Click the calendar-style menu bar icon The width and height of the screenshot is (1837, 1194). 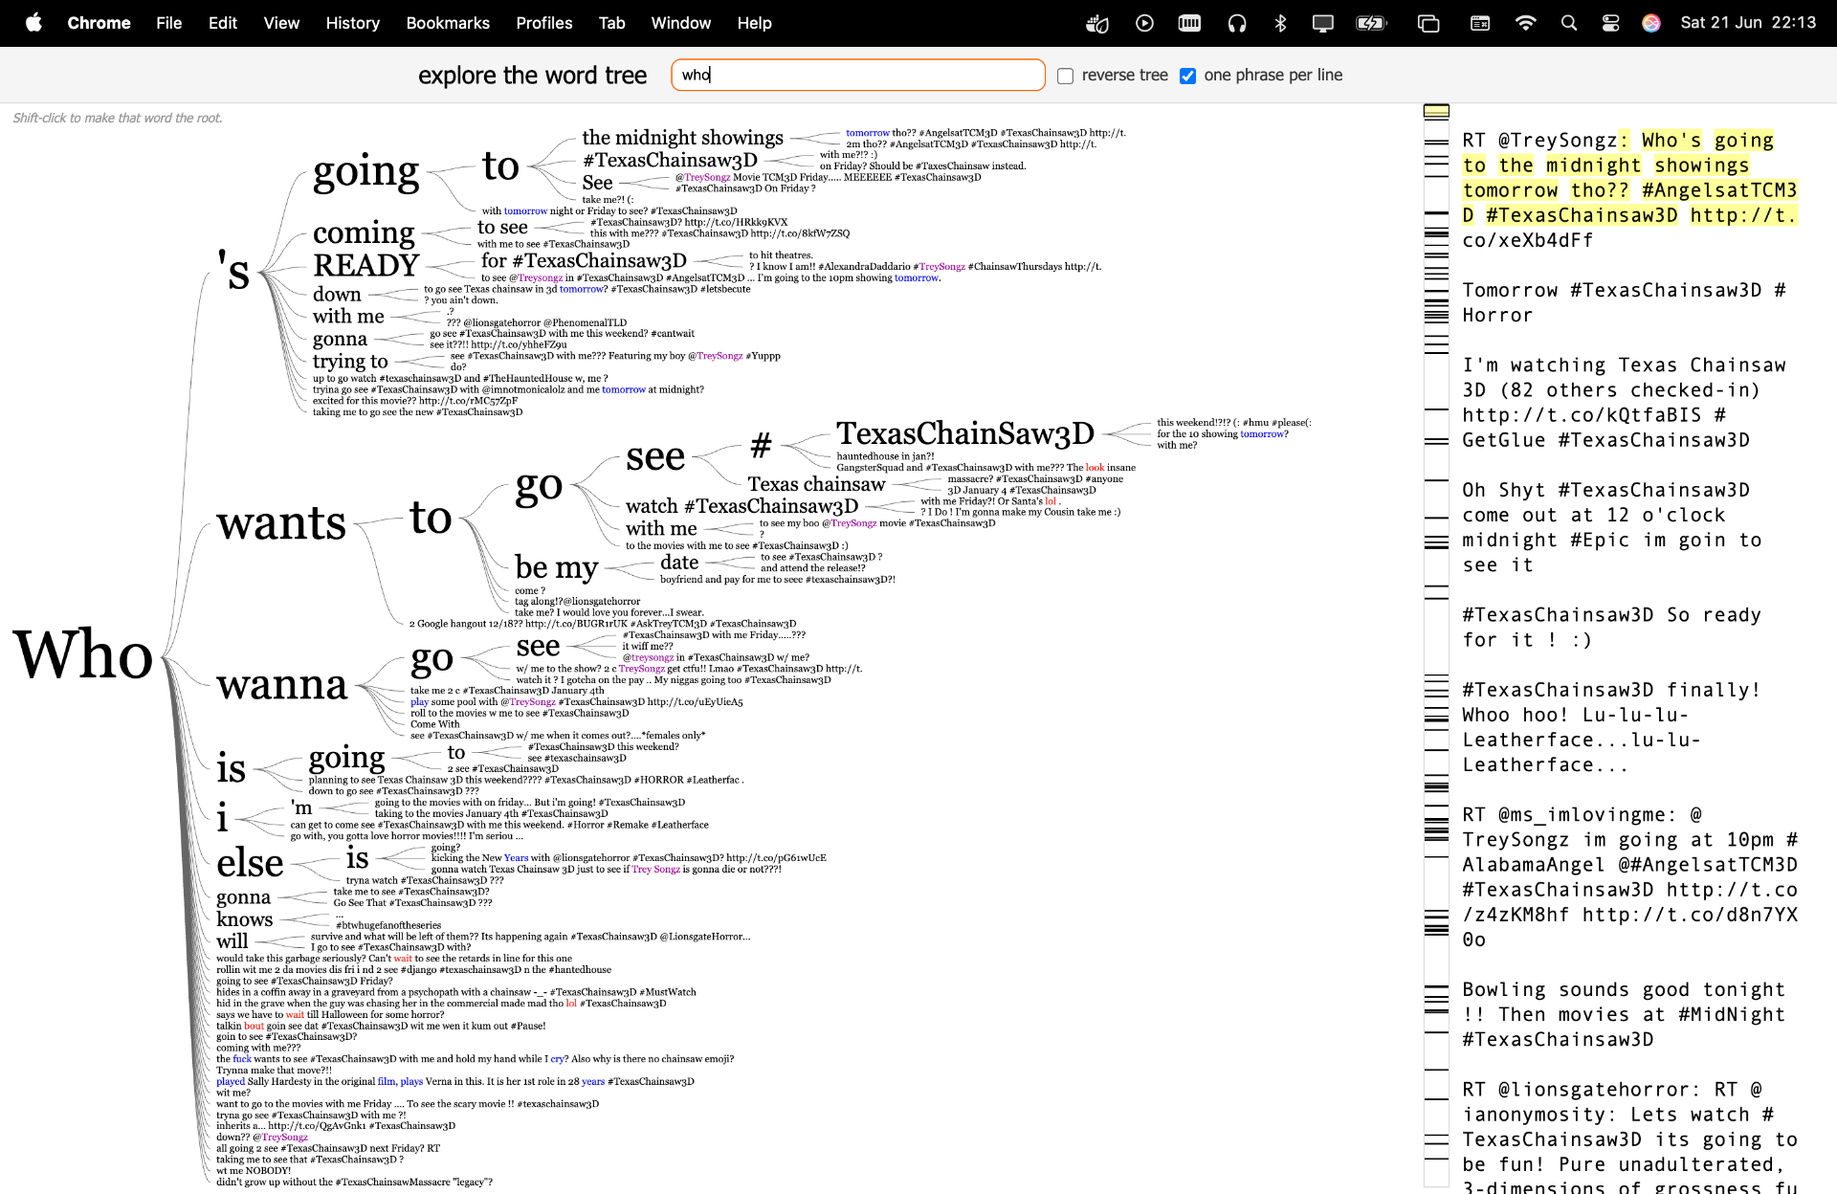[1480, 23]
